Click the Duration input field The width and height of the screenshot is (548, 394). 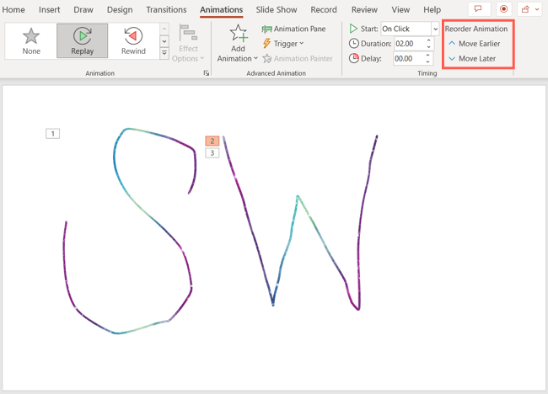pyautogui.click(x=410, y=44)
